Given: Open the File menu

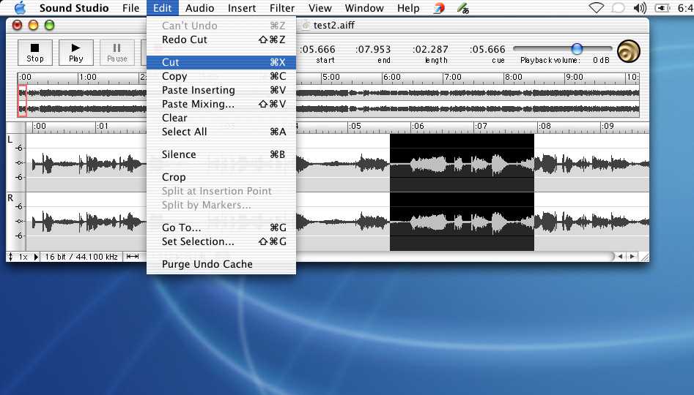Looking at the screenshot, I should point(130,8).
